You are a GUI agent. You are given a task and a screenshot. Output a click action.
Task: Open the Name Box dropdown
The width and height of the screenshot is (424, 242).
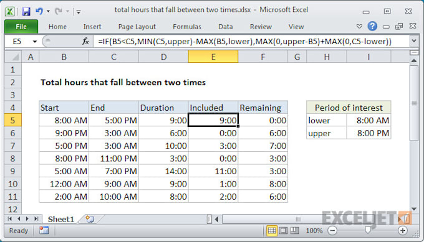tap(35, 42)
